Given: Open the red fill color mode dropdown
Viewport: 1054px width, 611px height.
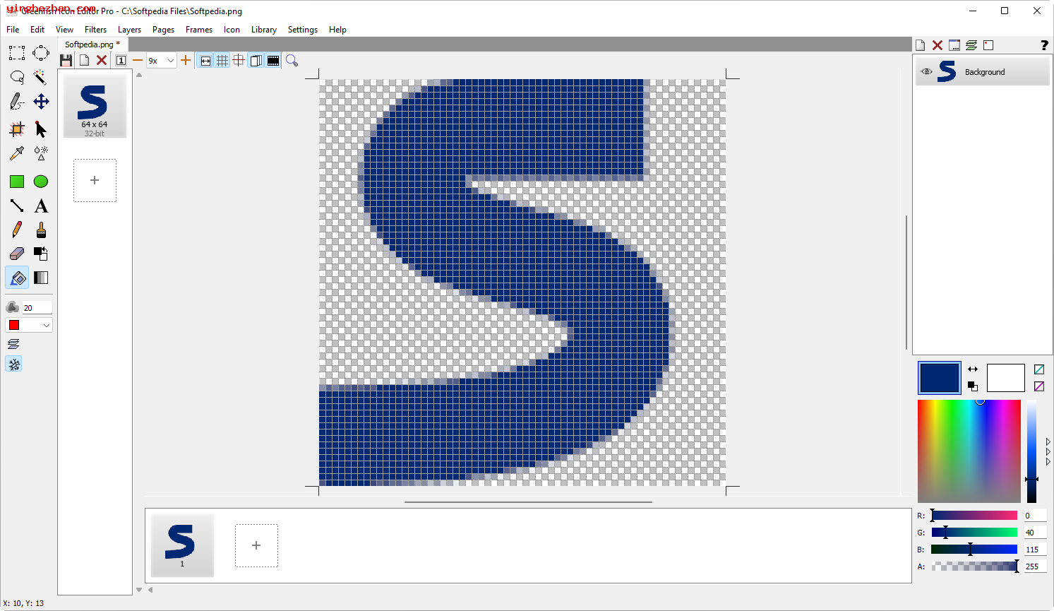Looking at the screenshot, I should (x=29, y=325).
